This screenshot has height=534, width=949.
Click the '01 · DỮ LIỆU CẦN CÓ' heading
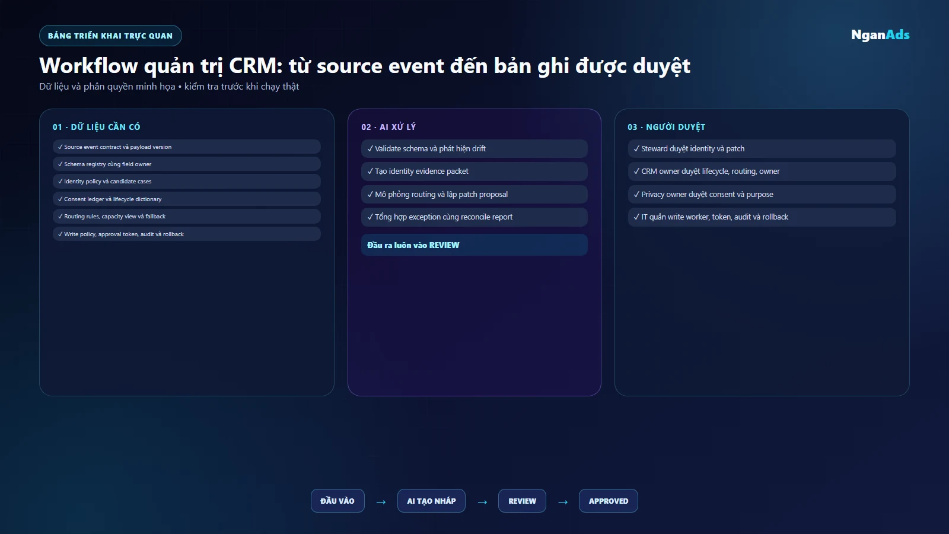point(97,127)
